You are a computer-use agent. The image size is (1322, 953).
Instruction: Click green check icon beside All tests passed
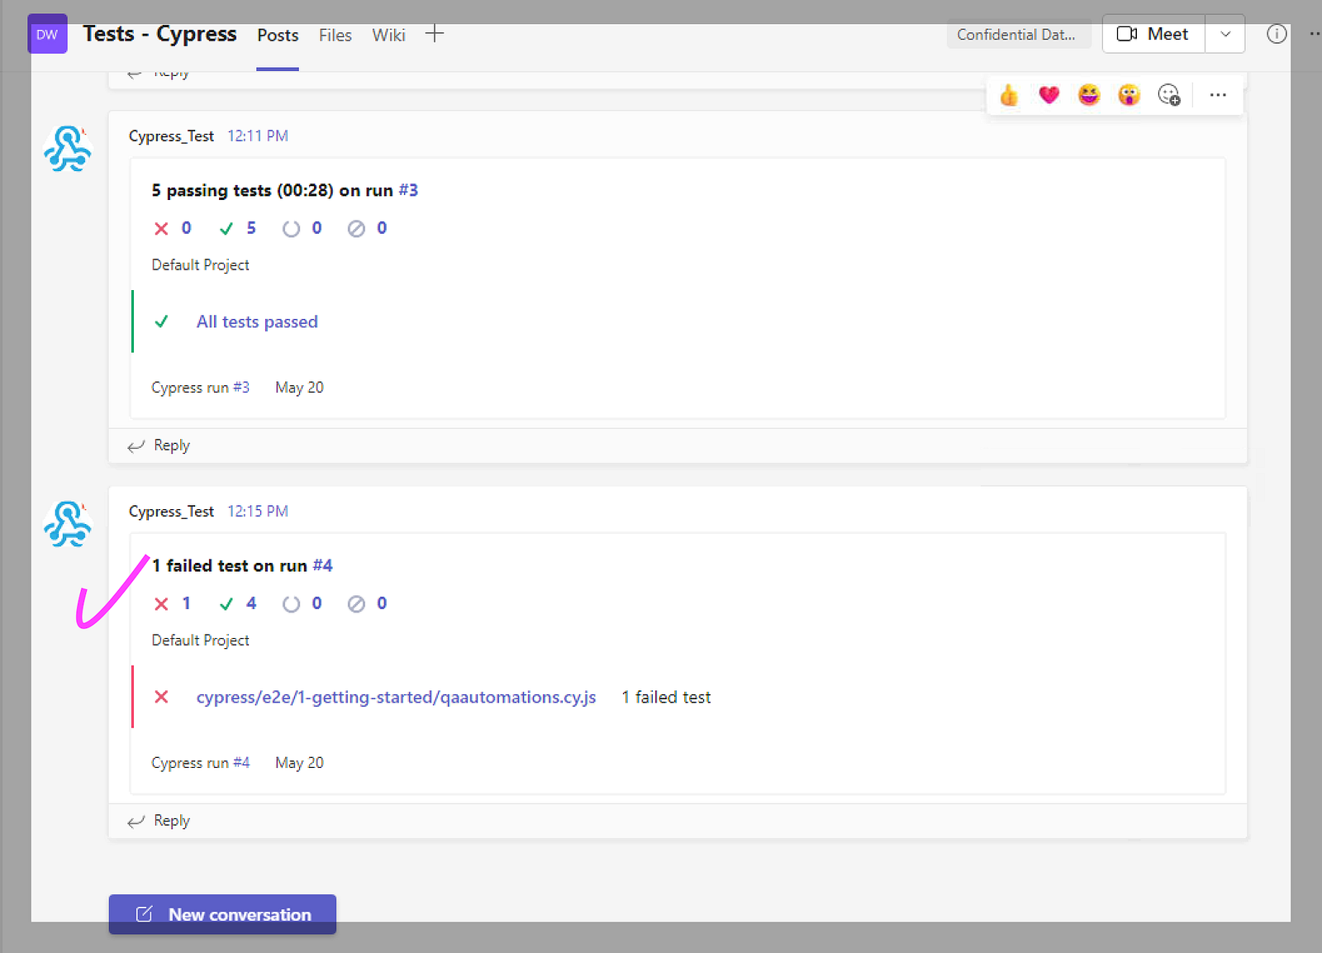[x=162, y=322]
